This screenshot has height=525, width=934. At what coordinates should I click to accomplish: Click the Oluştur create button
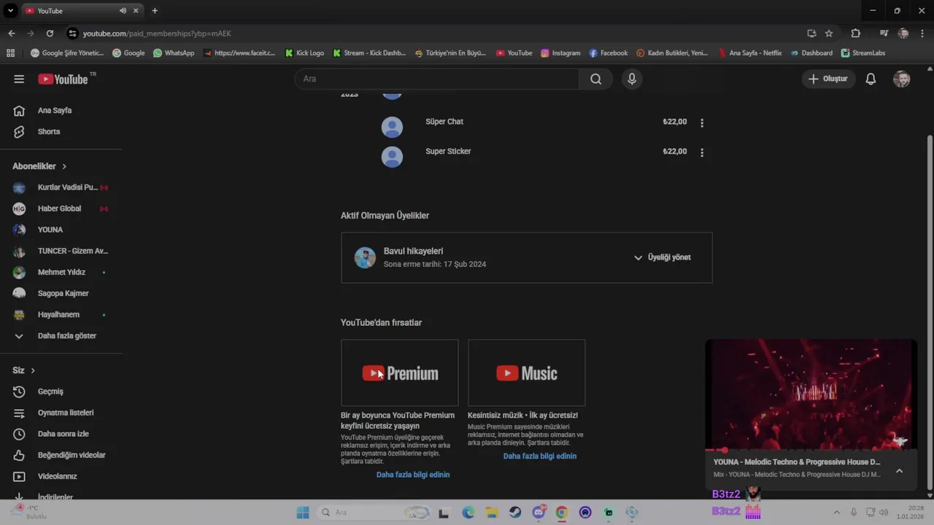pyautogui.click(x=828, y=79)
